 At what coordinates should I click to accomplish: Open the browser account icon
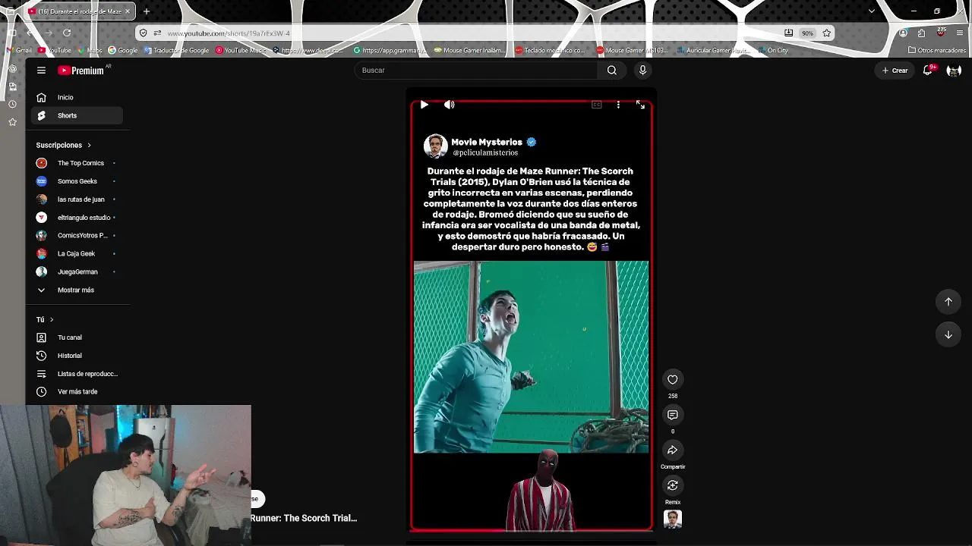(902, 33)
